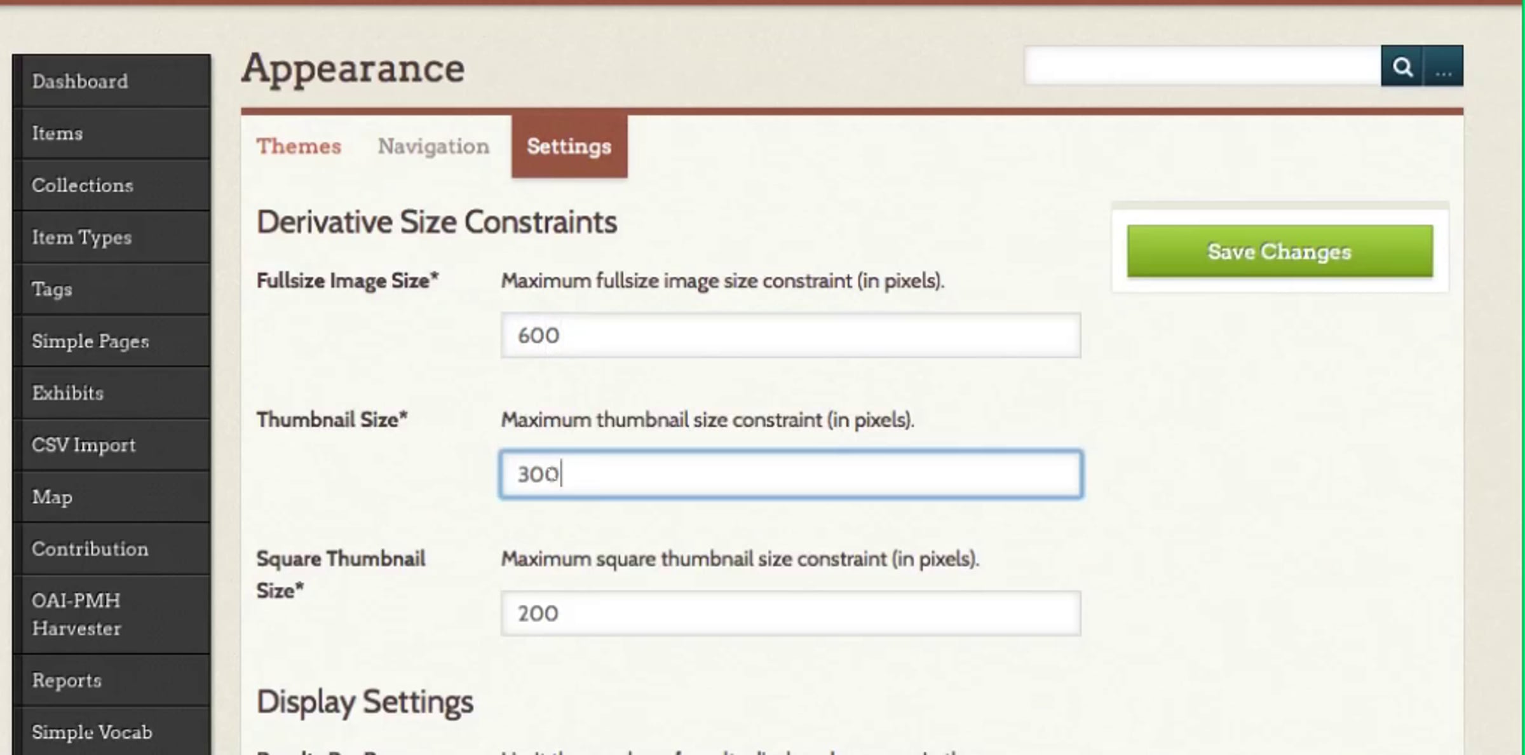Click the Square Thumbnail Size field
Viewport: 1525px width, 755px height.
click(x=790, y=613)
